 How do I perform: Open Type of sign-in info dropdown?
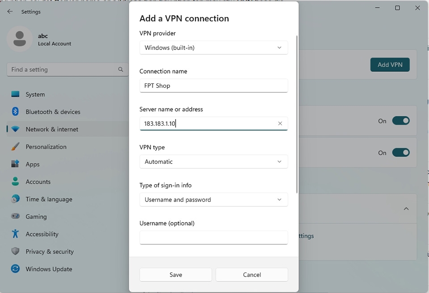pos(214,200)
